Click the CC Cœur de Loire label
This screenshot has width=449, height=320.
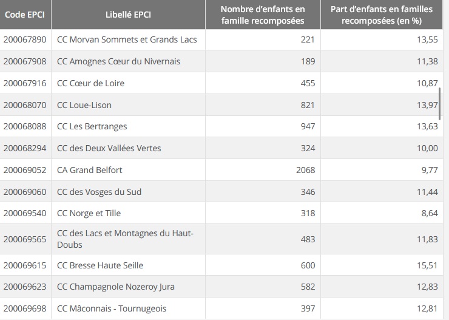click(90, 83)
